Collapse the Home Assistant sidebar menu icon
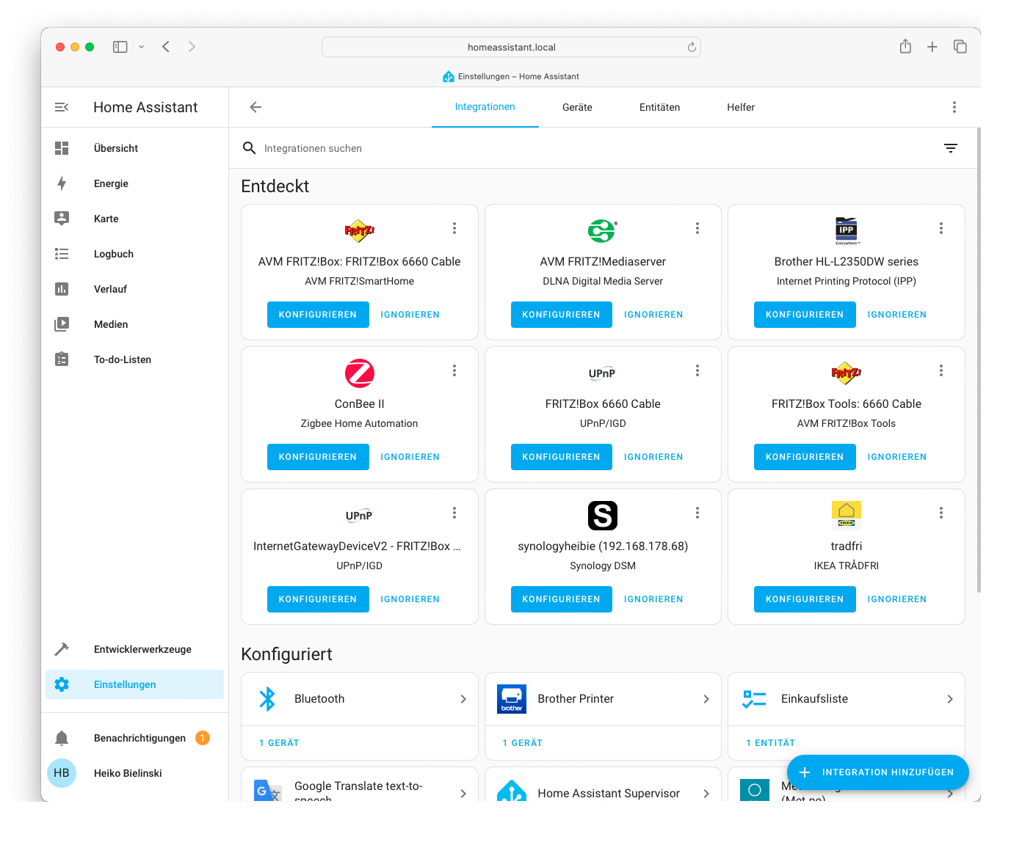This screenshot has width=1022, height=856. [x=62, y=107]
